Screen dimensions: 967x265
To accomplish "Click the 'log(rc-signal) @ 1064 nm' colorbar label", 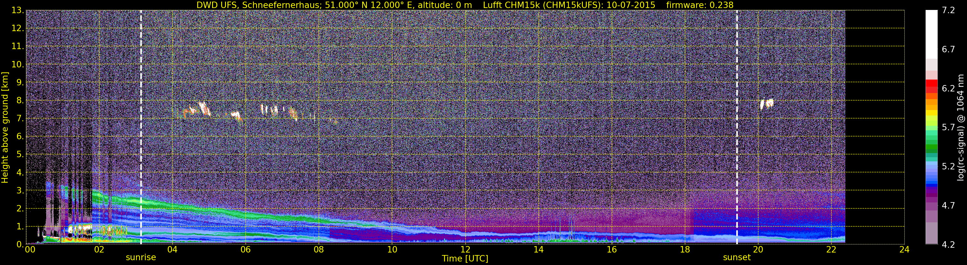I will click(x=961, y=127).
